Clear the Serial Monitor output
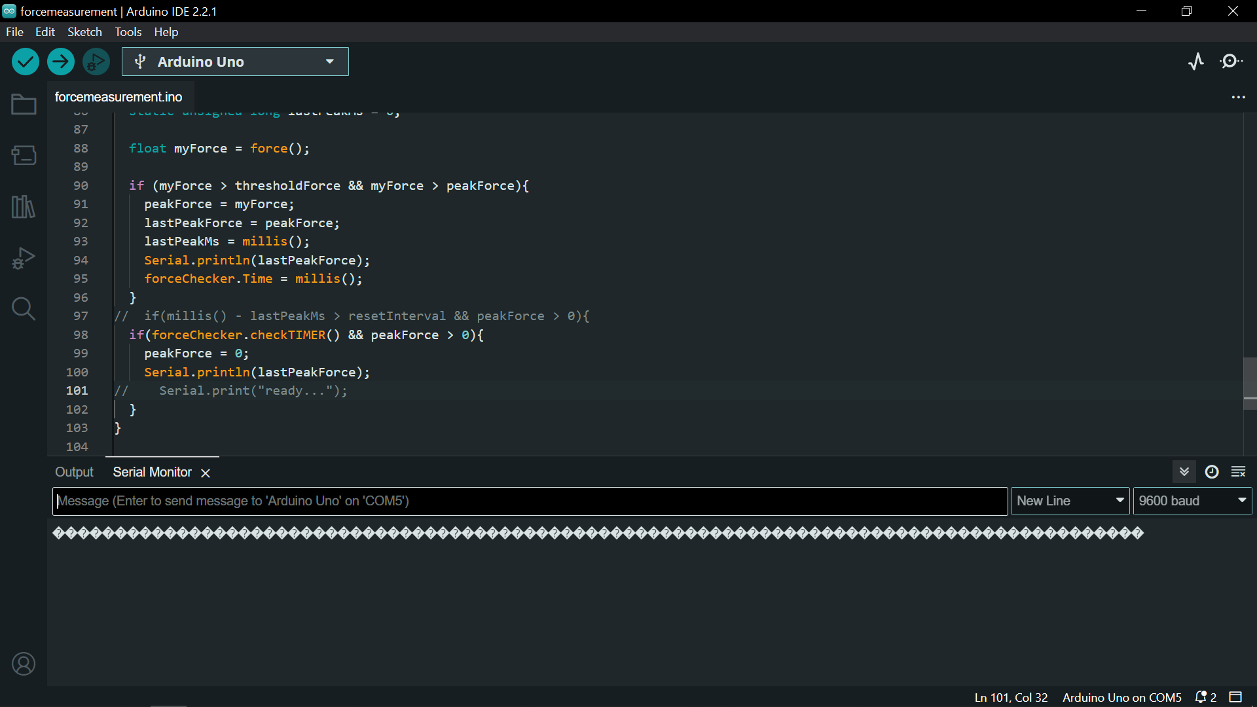The image size is (1257, 707). click(1238, 472)
